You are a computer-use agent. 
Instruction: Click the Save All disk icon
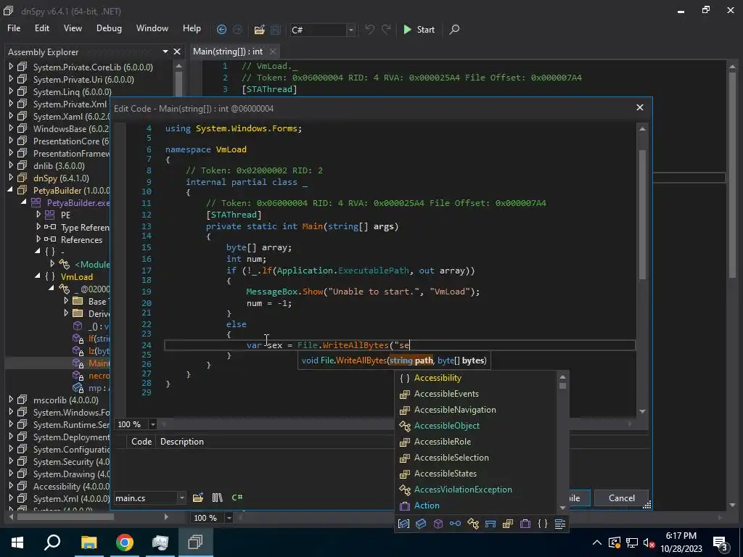click(275, 29)
